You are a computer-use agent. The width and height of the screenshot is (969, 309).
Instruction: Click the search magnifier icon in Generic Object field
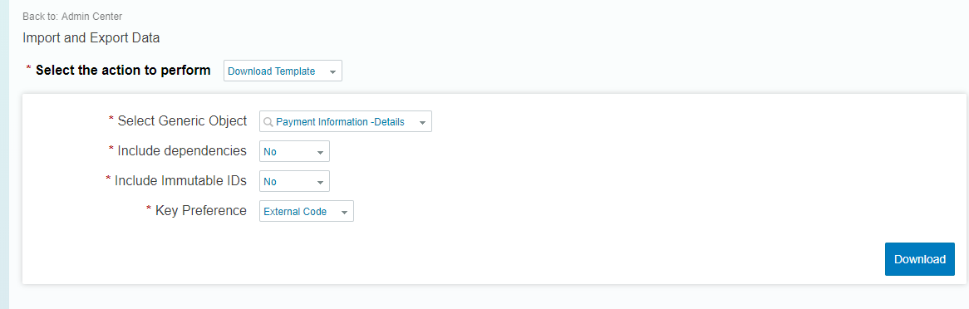tap(268, 122)
